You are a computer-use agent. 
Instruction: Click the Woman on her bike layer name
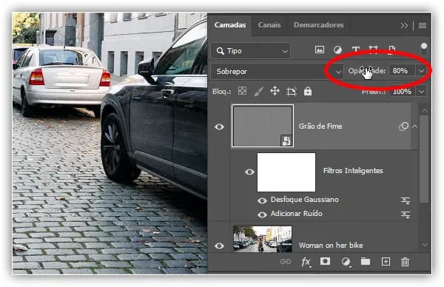331,246
